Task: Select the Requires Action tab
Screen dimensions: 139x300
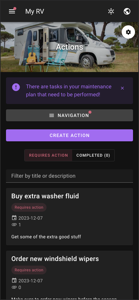Action: (x=49, y=155)
